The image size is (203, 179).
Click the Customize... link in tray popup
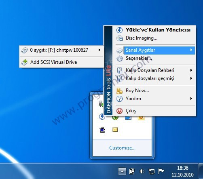pos(122,148)
